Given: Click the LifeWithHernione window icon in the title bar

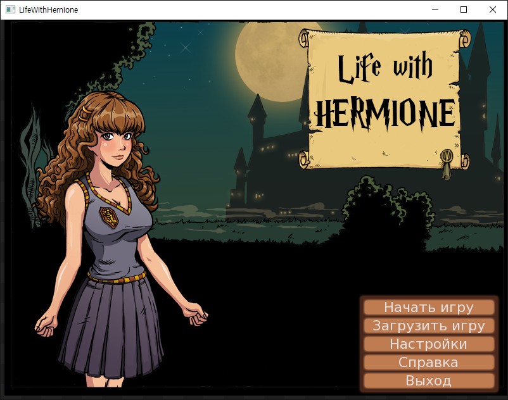Looking at the screenshot, I should click(10, 9).
